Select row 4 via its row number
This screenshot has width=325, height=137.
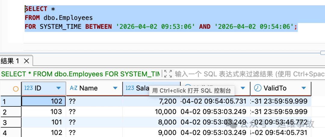coord(4,133)
